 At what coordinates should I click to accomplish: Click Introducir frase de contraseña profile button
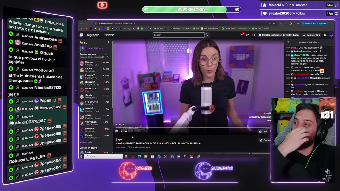(x=314, y=24)
